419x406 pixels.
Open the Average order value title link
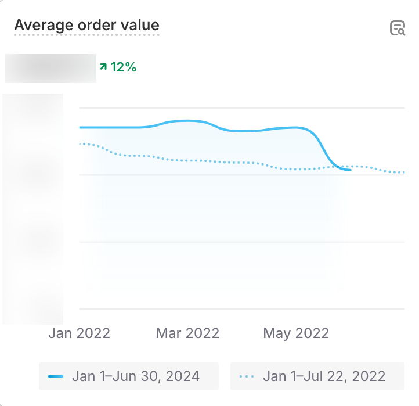click(x=86, y=26)
